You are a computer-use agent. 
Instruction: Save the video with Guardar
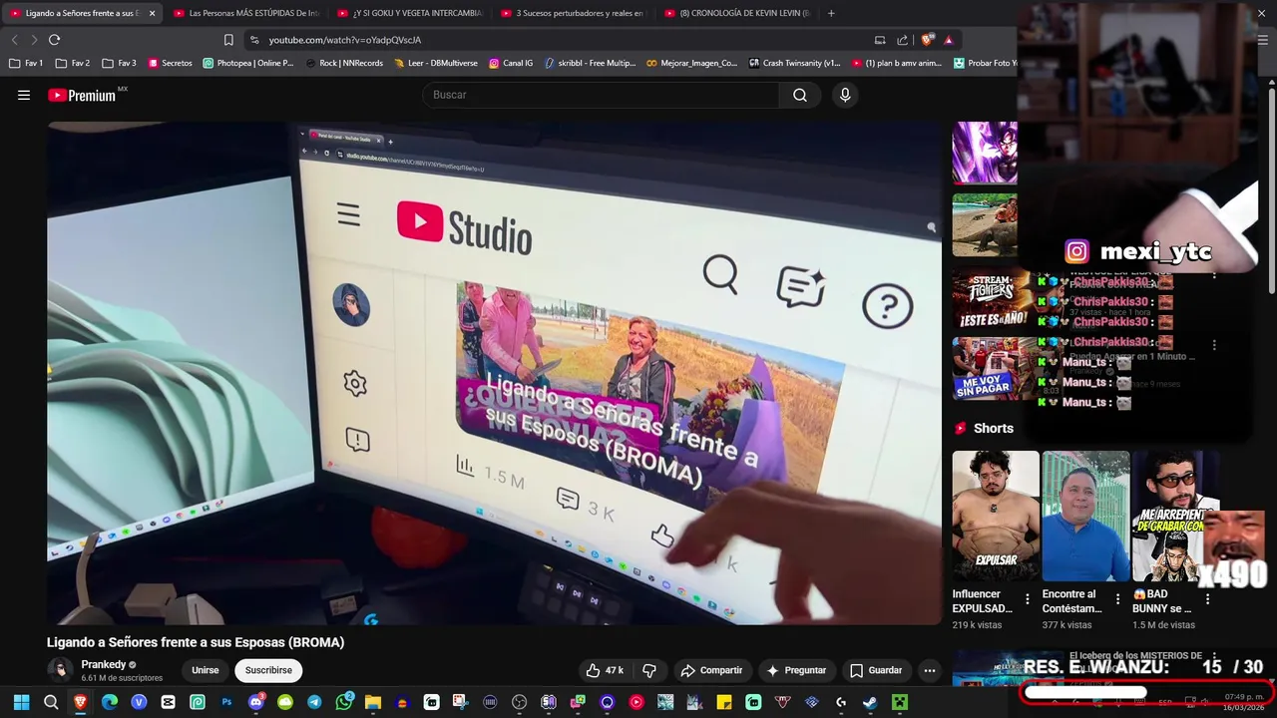tap(875, 670)
